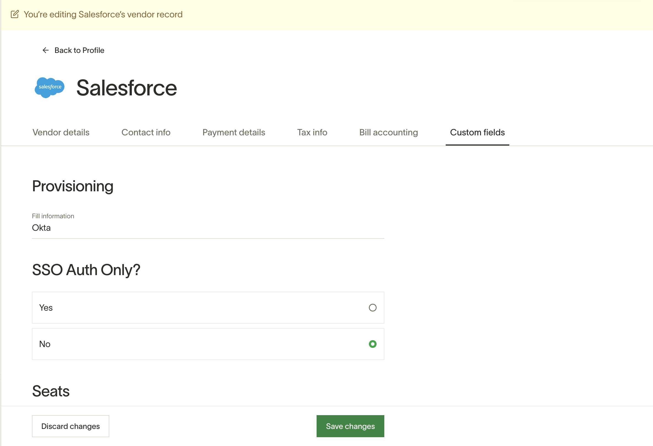Click the SSO Auth Only heading
Image resolution: width=653 pixels, height=446 pixels.
coord(86,270)
